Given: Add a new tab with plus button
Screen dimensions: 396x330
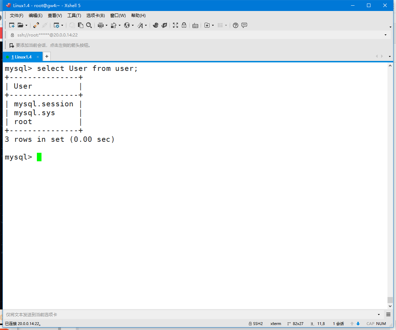Looking at the screenshot, I should tap(47, 57).
